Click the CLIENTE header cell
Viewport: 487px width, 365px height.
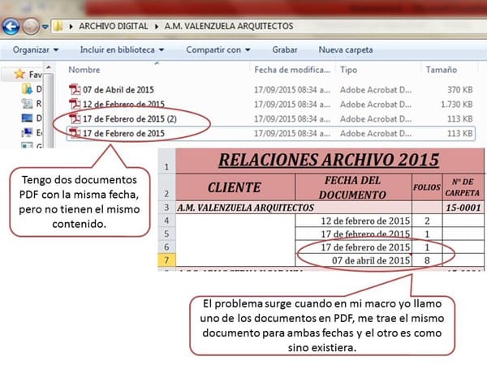coord(235,187)
